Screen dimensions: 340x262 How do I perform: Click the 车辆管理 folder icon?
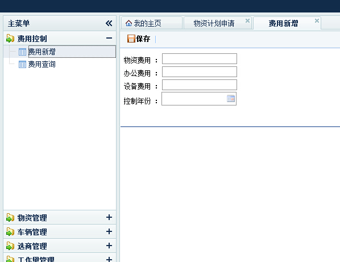click(10, 232)
